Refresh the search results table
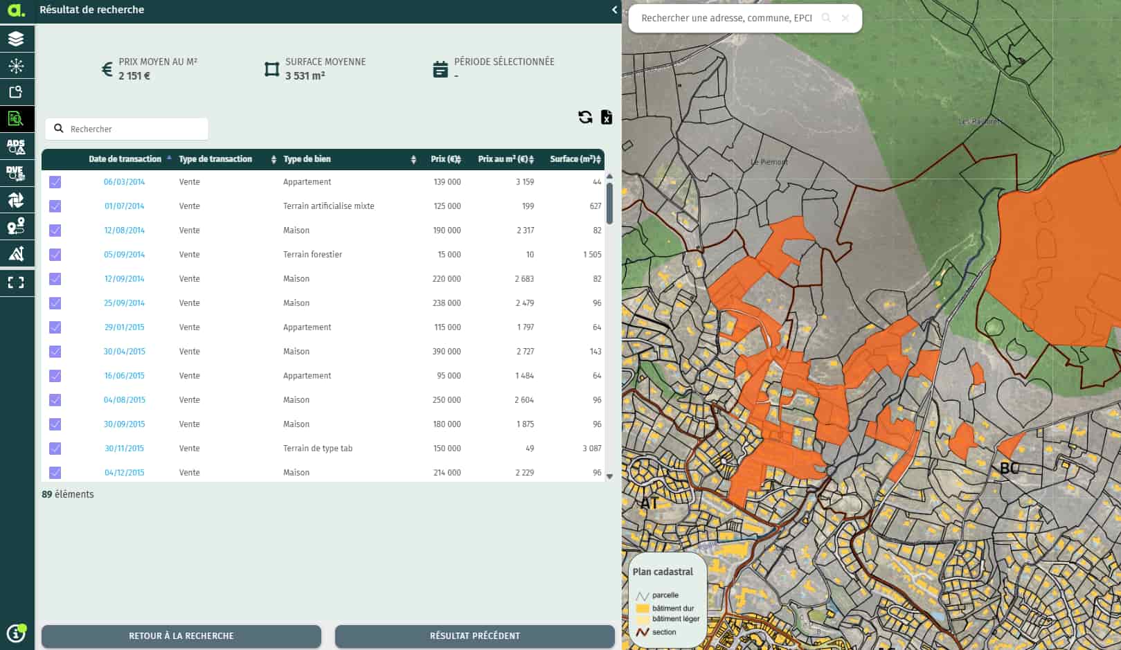Screen dimensions: 1121x650 tap(585, 117)
